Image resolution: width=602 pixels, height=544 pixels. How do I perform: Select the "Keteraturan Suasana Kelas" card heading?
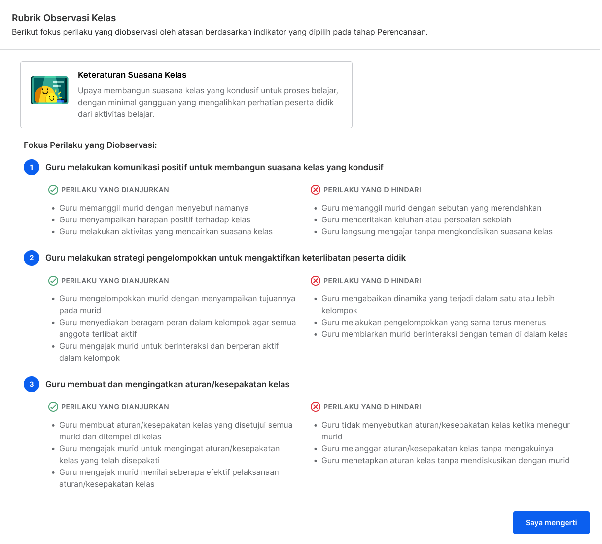[132, 75]
